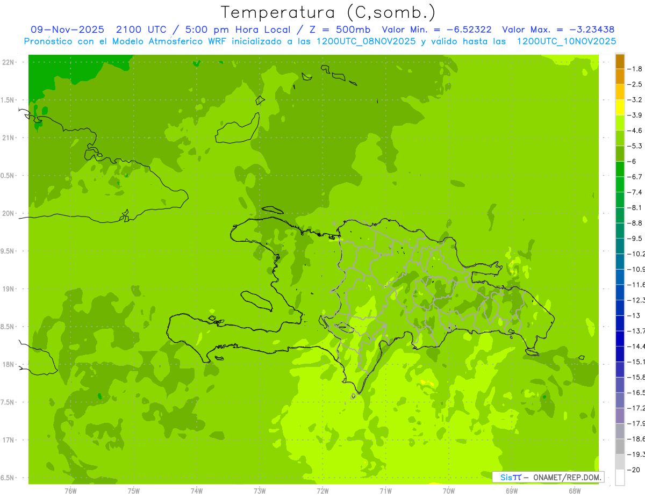Click the white swatch below -20
Screen dimensions: 645x498
point(620,477)
